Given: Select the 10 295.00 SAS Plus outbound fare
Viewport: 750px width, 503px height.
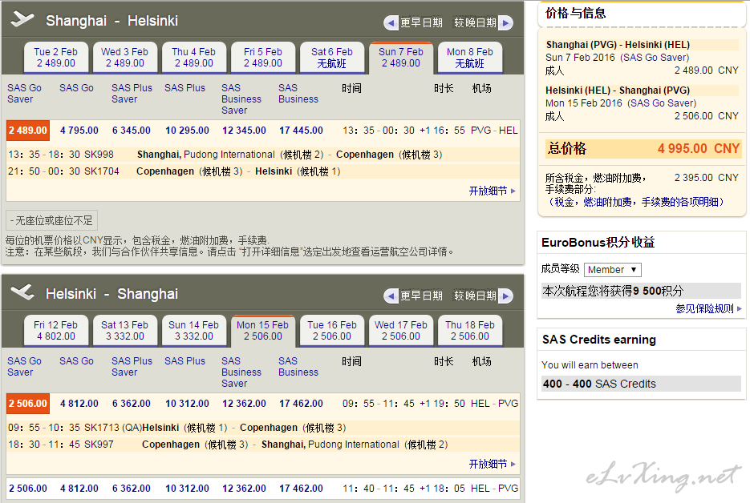Looking at the screenshot, I should click(x=187, y=131).
